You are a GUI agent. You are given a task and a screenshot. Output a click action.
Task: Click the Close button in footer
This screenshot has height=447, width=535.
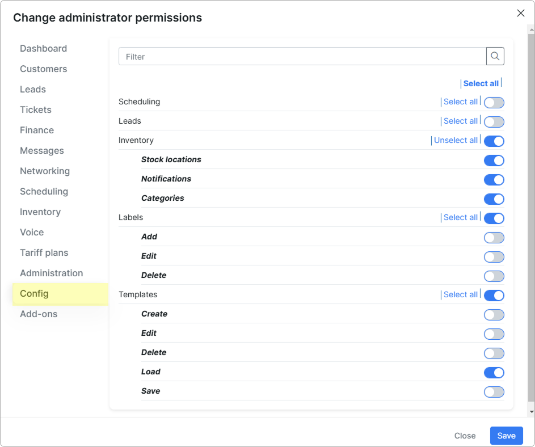(465, 436)
